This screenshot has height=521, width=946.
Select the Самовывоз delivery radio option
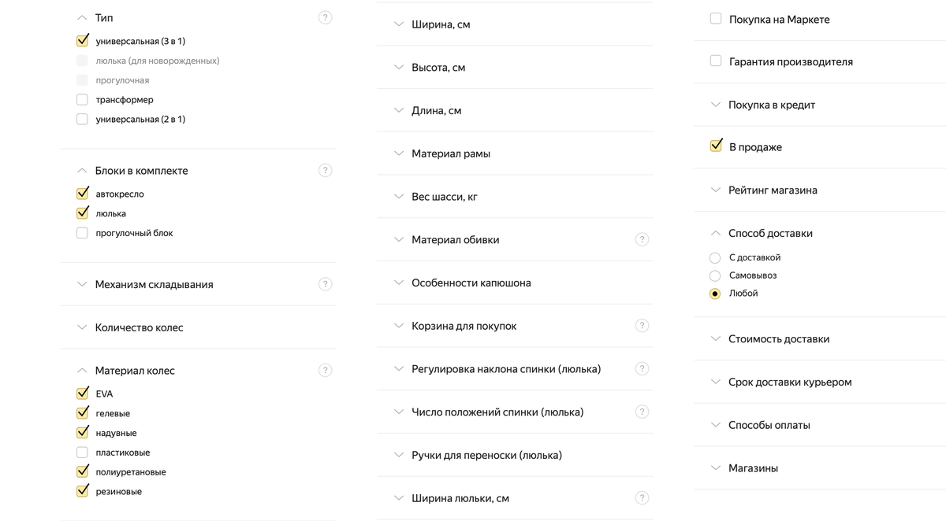715,275
